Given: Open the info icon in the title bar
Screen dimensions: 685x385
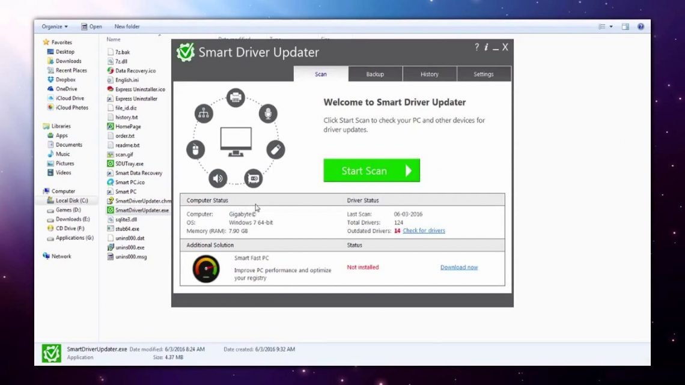Looking at the screenshot, I should (486, 47).
